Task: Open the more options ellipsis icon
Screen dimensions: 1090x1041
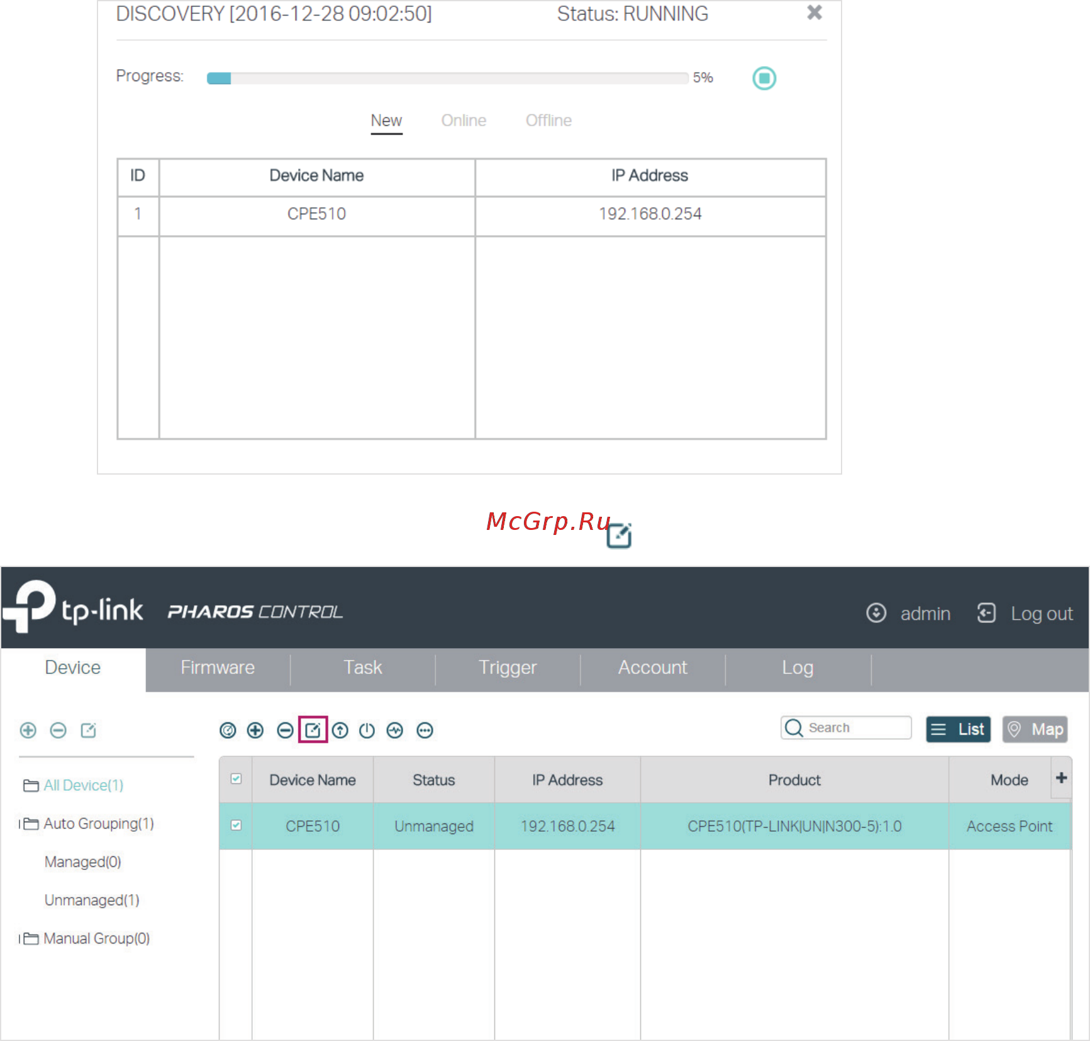Action: (425, 730)
